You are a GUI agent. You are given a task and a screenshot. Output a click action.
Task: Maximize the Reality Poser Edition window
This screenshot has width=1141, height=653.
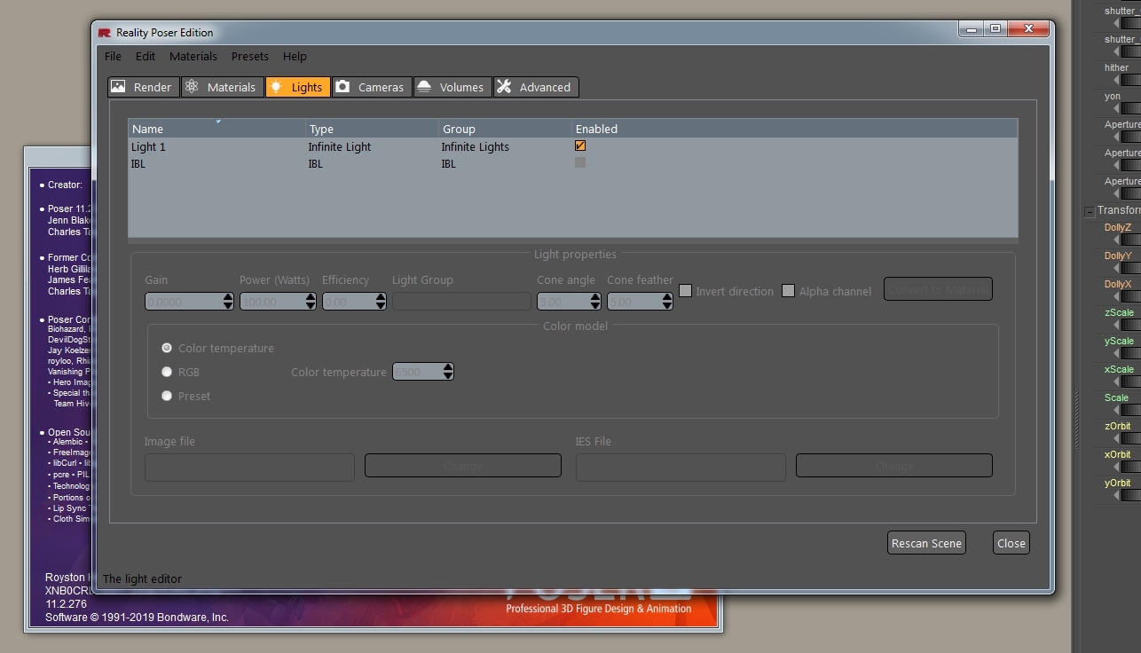pyautogui.click(x=995, y=29)
